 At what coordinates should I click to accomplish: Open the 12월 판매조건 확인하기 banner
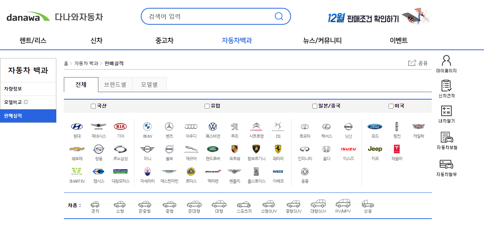coord(379,16)
